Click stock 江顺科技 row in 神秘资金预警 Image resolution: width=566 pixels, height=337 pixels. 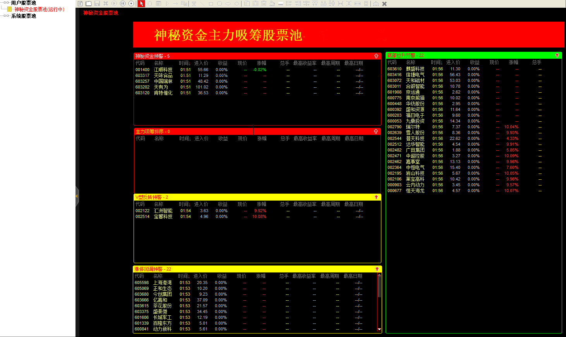163,70
